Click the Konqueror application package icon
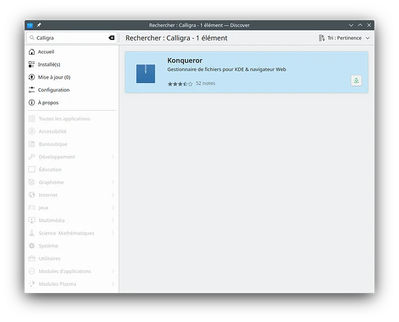Screen dimensions: 399x322 pos(145,73)
